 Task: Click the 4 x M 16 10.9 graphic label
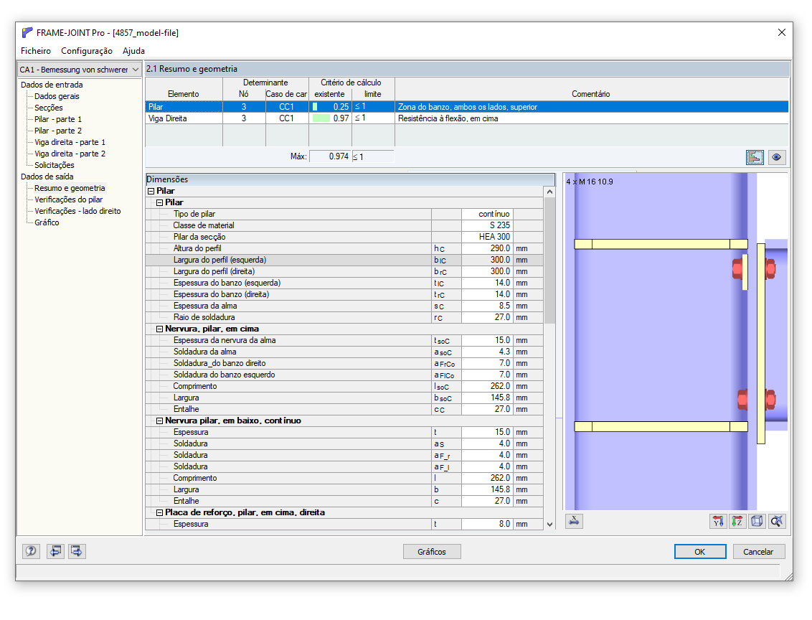[x=590, y=182]
